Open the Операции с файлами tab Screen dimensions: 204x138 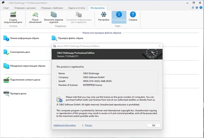coord(52,8)
